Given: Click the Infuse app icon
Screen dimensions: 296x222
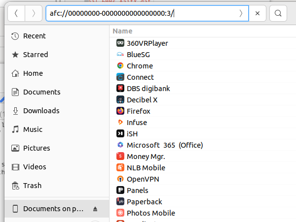Looking at the screenshot, I should click(x=120, y=122).
